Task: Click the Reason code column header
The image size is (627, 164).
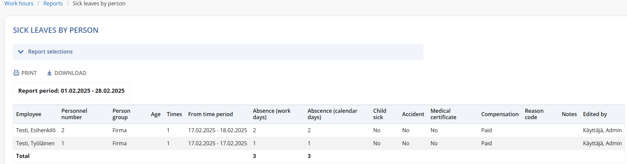Action: coord(534,114)
